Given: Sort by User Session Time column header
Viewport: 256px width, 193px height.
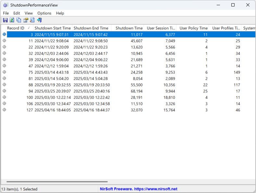Looking at the screenshot, I should (x=160, y=28).
